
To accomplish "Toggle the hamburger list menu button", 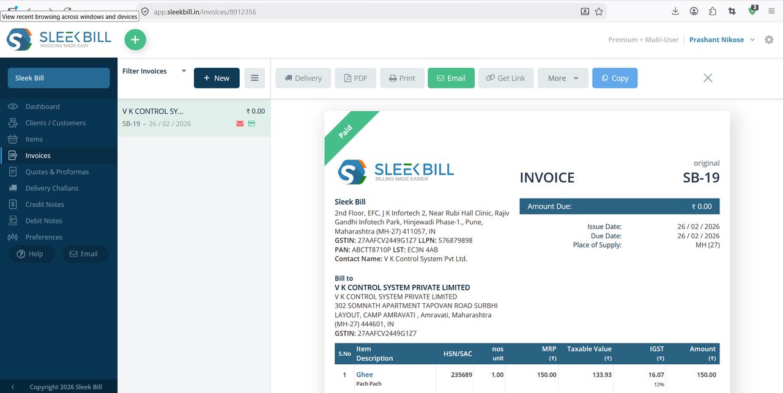I will tap(254, 78).
